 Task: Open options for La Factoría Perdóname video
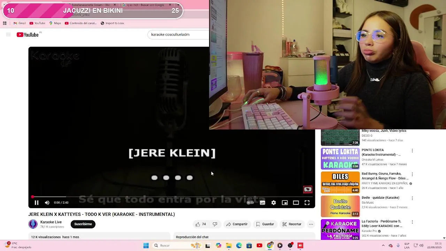[412, 222]
